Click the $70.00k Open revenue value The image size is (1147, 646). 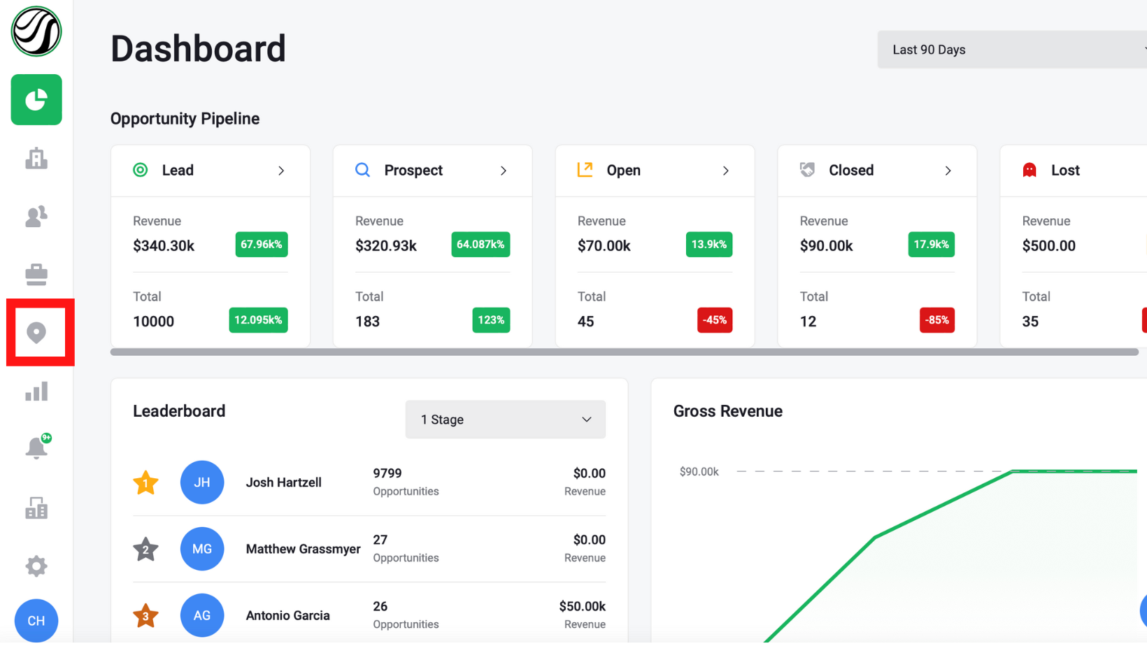pos(604,246)
